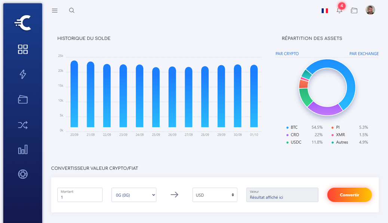Click the Montant input field
Screen dimensions: 388x223
point(80,197)
